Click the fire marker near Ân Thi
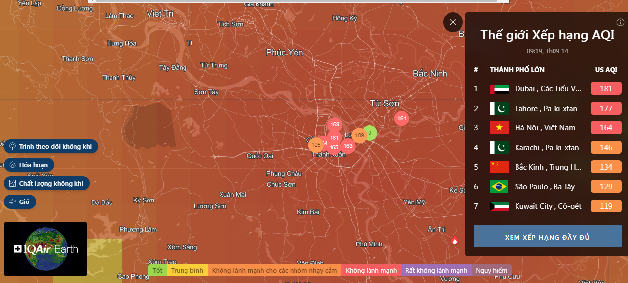This screenshot has width=628, height=283. 455,241
